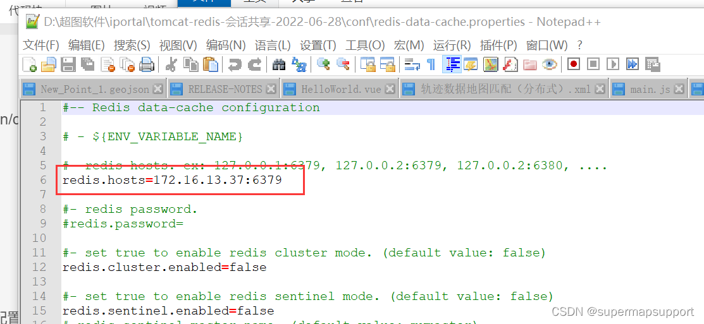Toggle word wrap toolbar button

click(412, 64)
